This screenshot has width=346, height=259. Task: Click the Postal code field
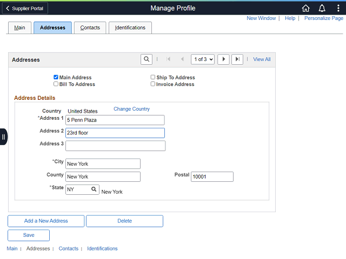pyautogui.click(x=212, y=176)
